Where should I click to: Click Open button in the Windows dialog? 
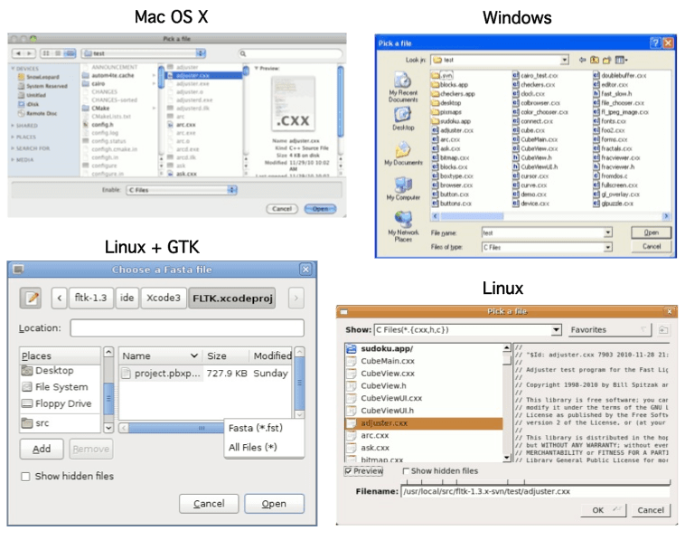[651, 232]
